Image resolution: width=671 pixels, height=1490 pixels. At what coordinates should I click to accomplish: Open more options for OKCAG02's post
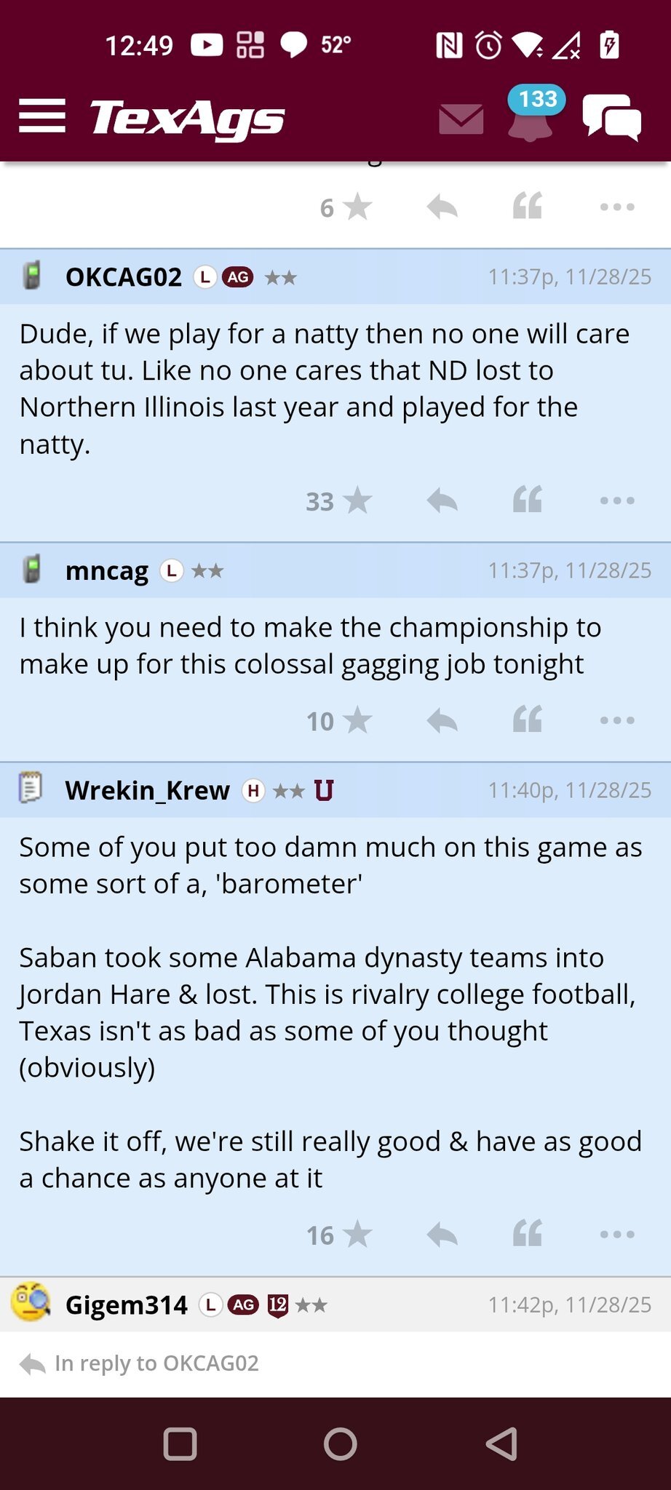(x=617, y=501)
